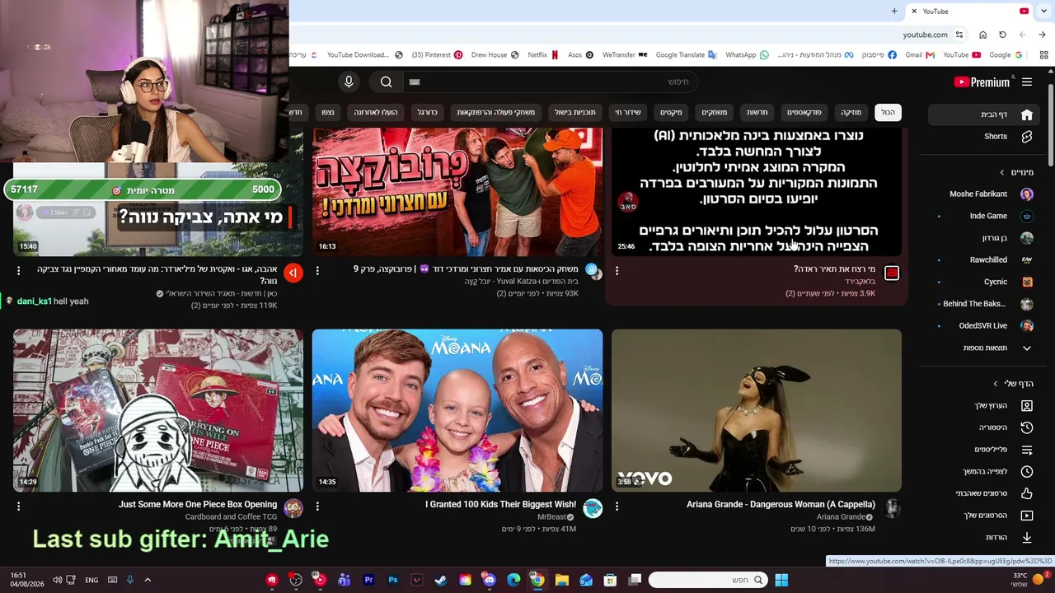Select the הכול filter chip

click(888, 112)
